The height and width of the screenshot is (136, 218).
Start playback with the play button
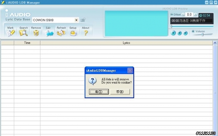[x=173, y=33]
